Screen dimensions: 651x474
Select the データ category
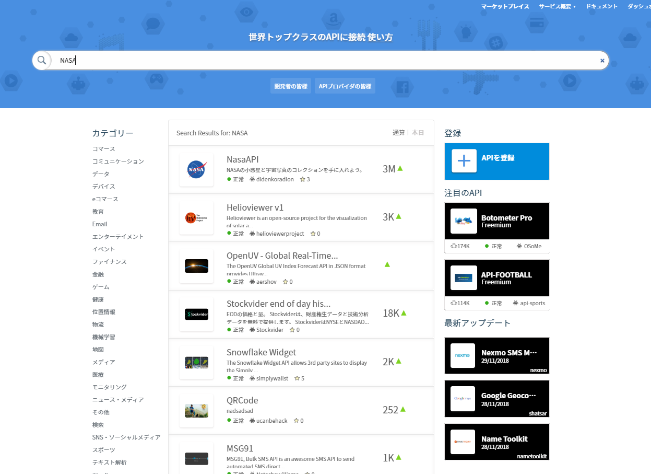101,174
